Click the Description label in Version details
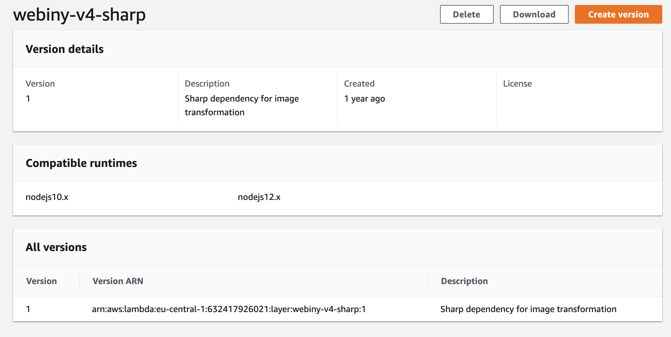 pyautogui.click(x=207, y=83)
